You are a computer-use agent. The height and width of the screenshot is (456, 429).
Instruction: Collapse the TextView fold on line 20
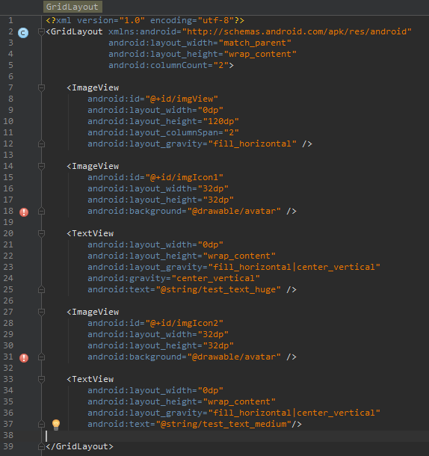point(41,233)
